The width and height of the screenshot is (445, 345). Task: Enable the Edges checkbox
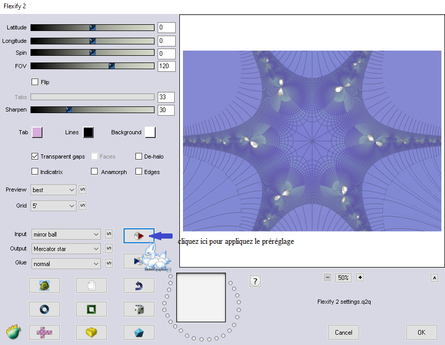(x=139, y=171)
